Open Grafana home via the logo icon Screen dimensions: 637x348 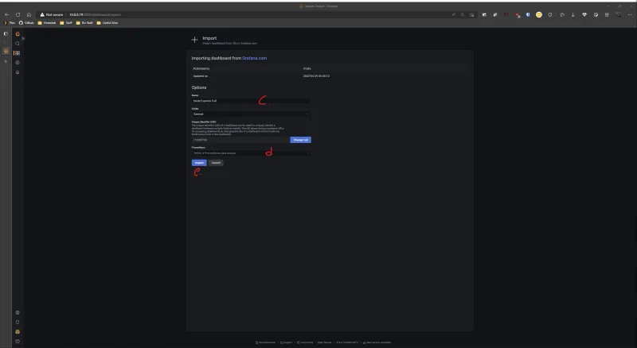(18, 33)
